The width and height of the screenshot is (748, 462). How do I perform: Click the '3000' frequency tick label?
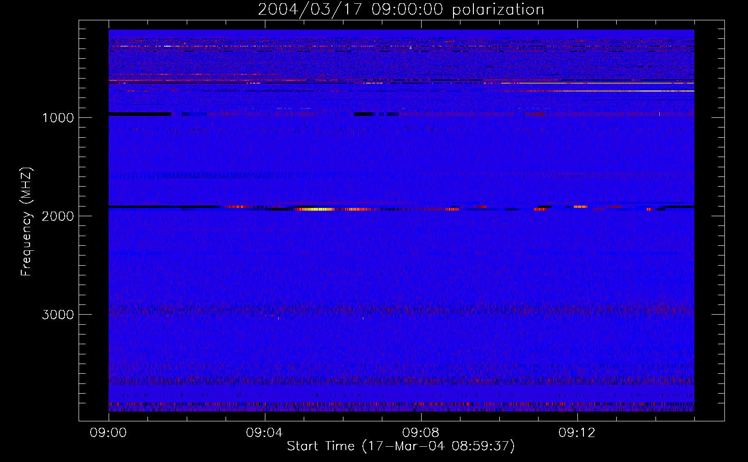pyautogui.click(x=58, y=315)
